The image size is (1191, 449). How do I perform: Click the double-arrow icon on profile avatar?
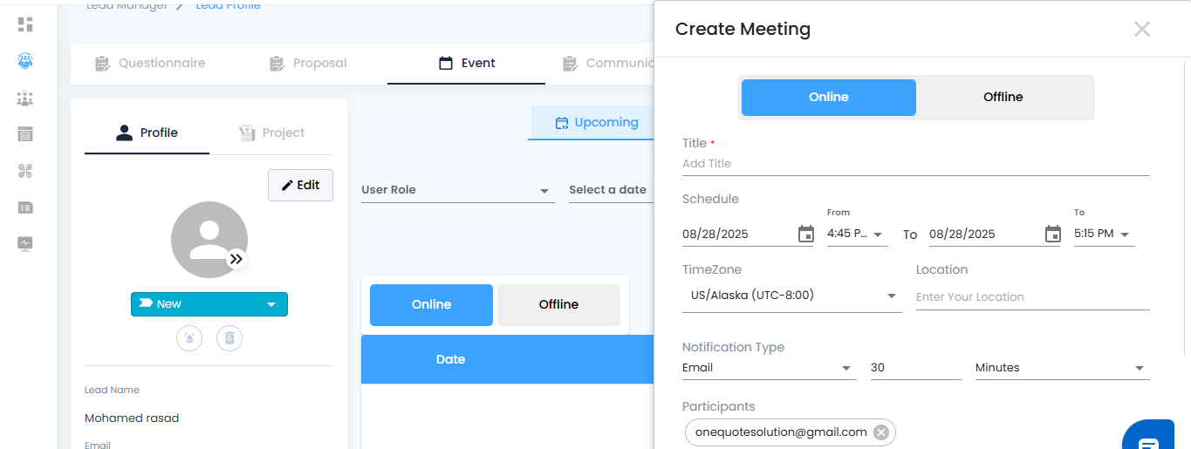[236, 259]
